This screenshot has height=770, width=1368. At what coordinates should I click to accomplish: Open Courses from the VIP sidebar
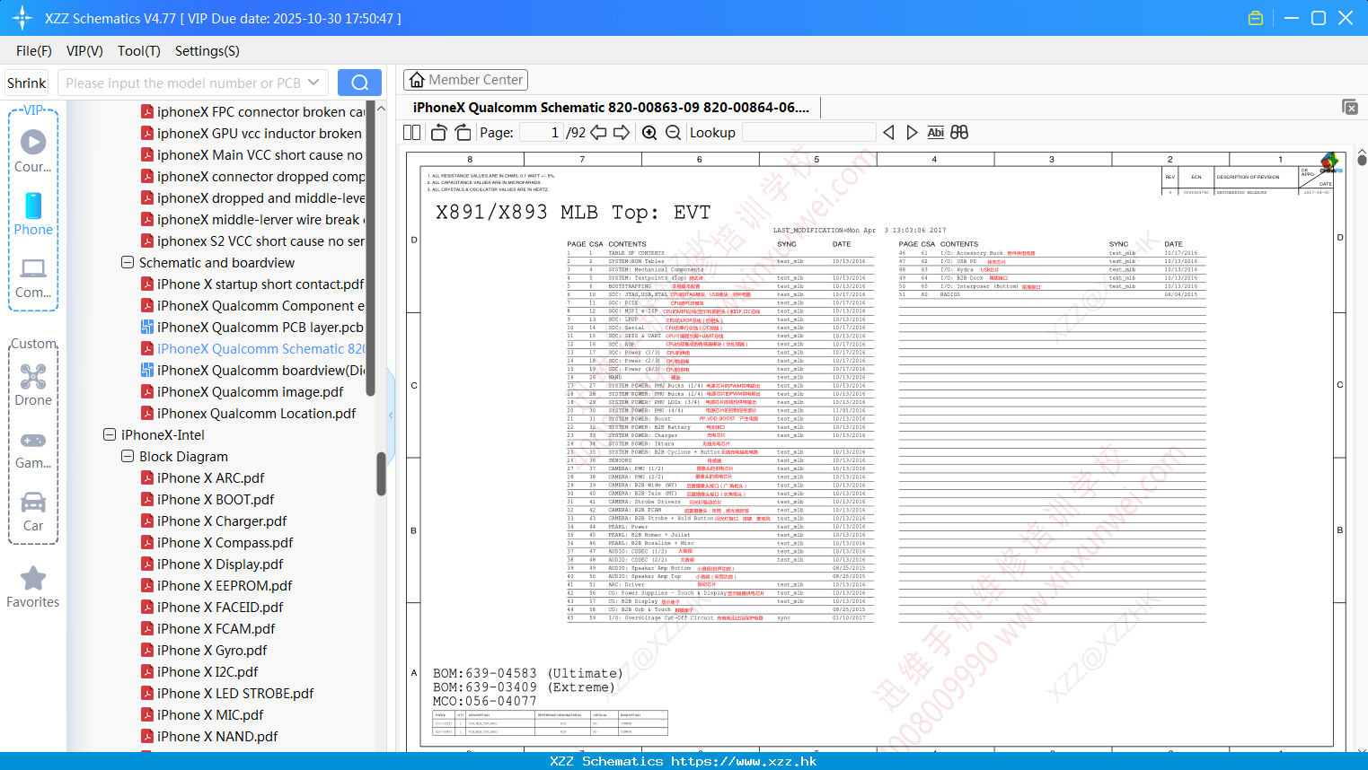click(x=33, y=152)
